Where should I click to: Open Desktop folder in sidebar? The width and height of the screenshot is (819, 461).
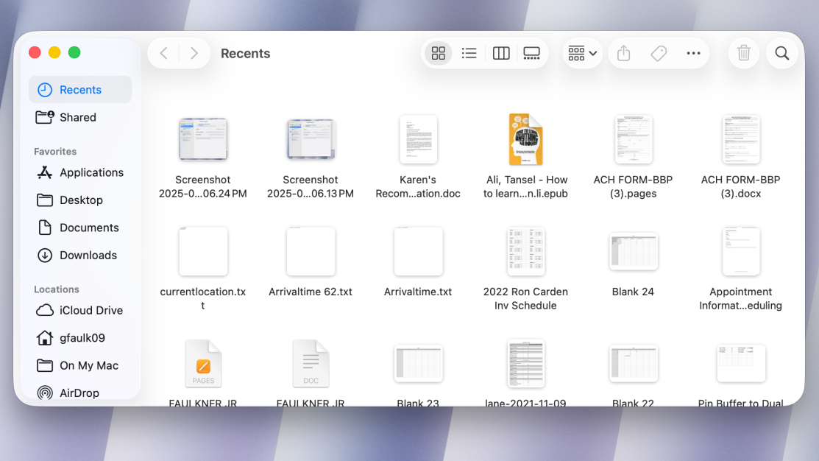pyautogui.click(x=80, y=200)
